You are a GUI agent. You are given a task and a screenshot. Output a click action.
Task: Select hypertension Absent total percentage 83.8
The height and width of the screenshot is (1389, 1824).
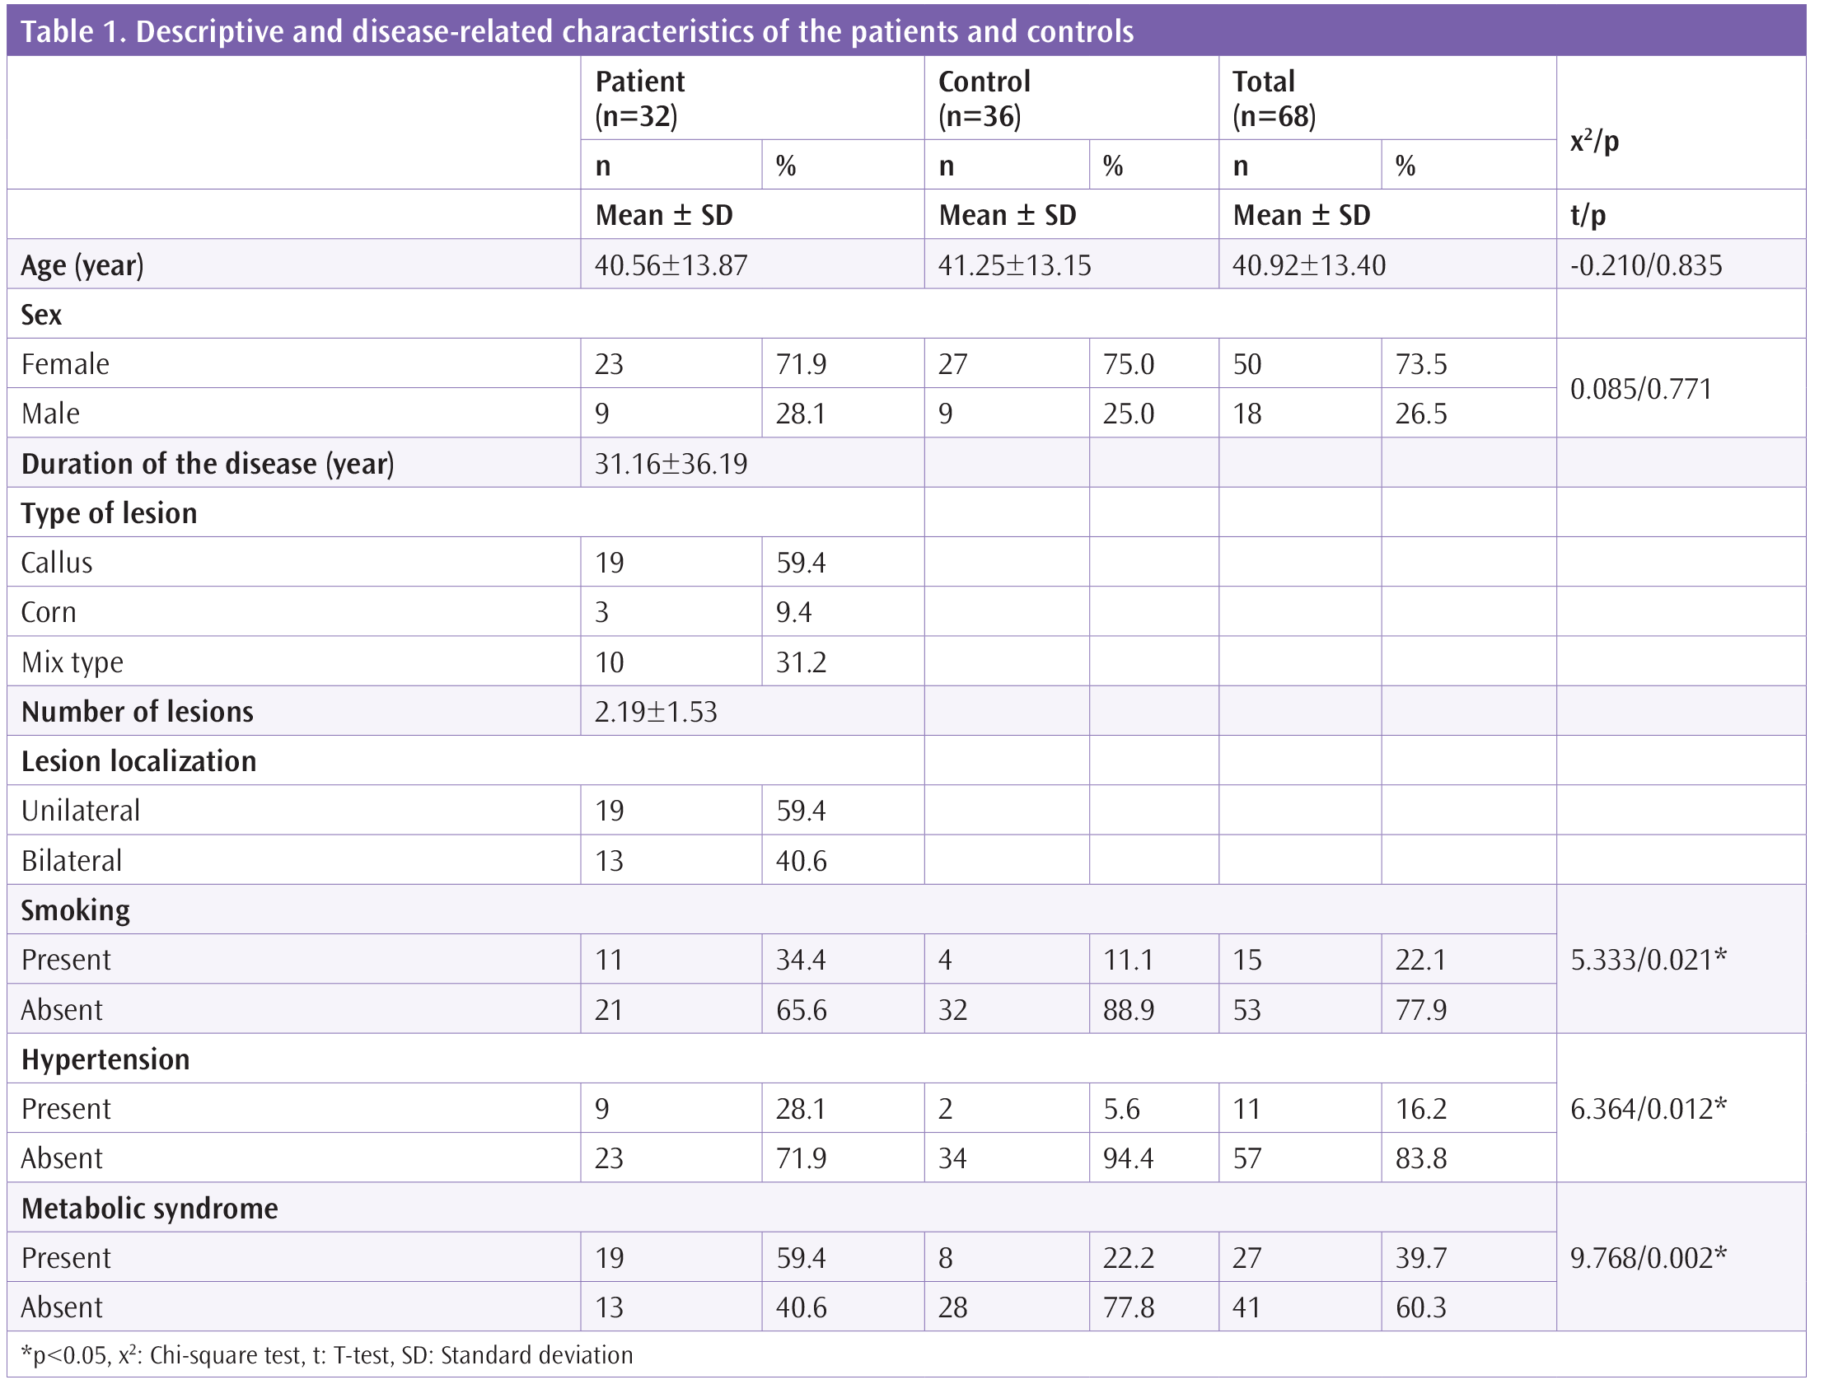[1420, 1158]
